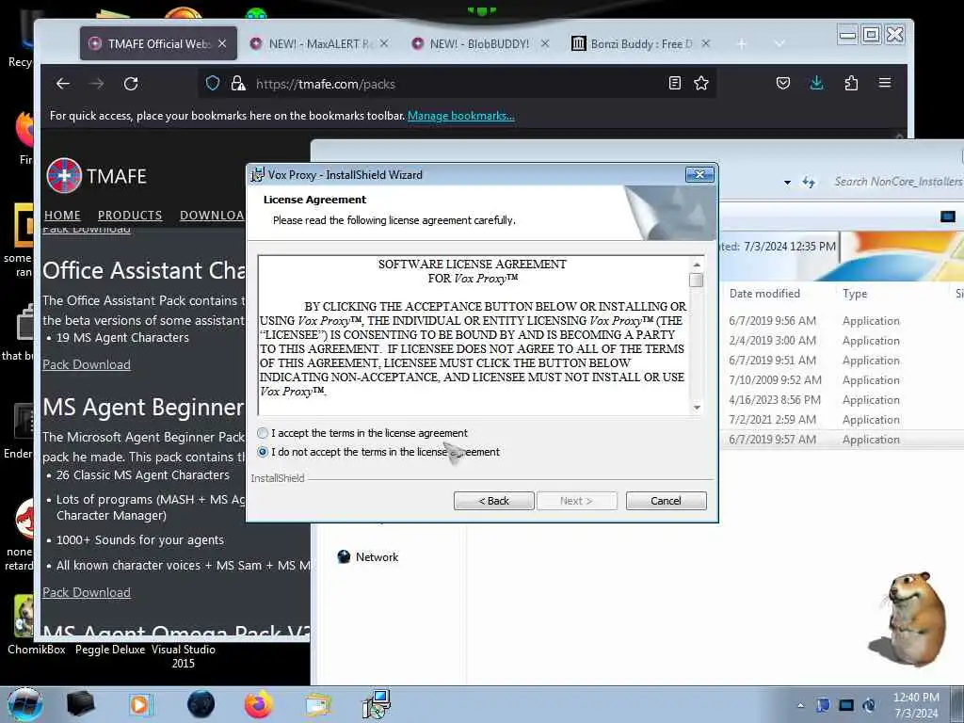Close the BlobBUDDY browser tab

(545, 43)
